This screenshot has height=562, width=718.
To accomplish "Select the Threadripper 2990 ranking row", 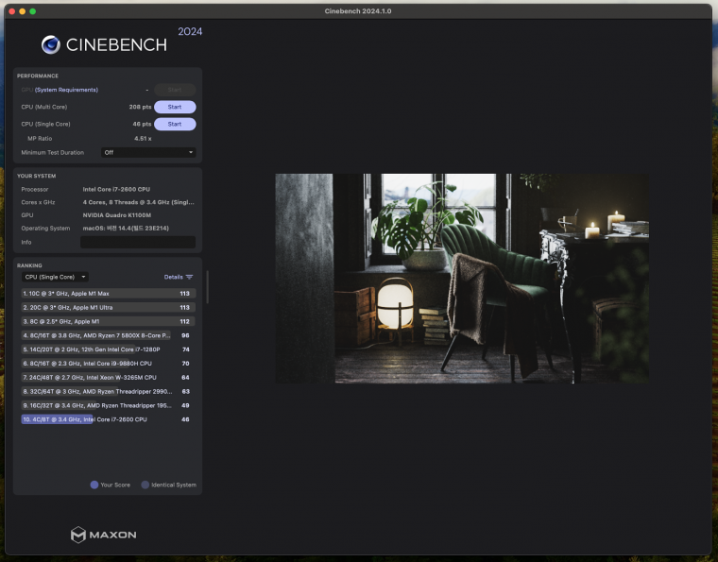I will coord(109,391).
